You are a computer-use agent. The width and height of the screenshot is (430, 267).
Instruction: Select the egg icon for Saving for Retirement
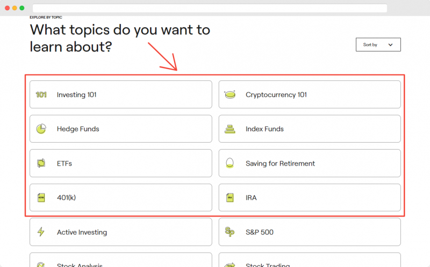(230, 163)
